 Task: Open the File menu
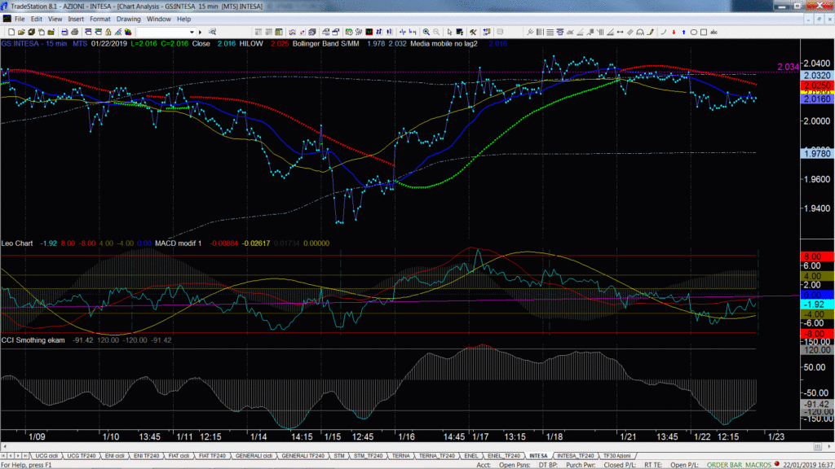point(20,20)
